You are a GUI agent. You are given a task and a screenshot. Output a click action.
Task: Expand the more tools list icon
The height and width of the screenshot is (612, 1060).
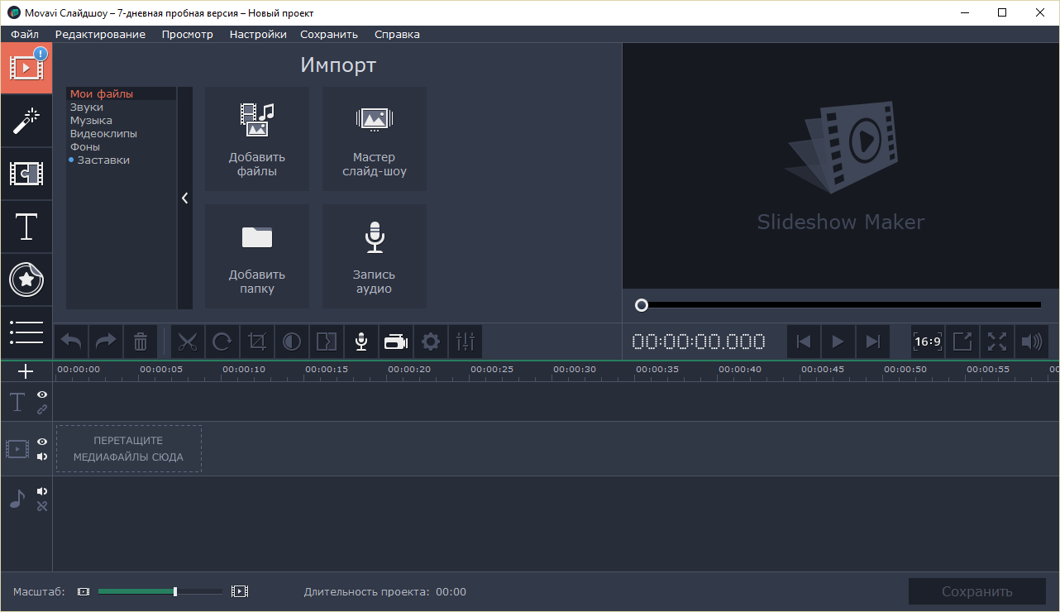coord(26,332)
